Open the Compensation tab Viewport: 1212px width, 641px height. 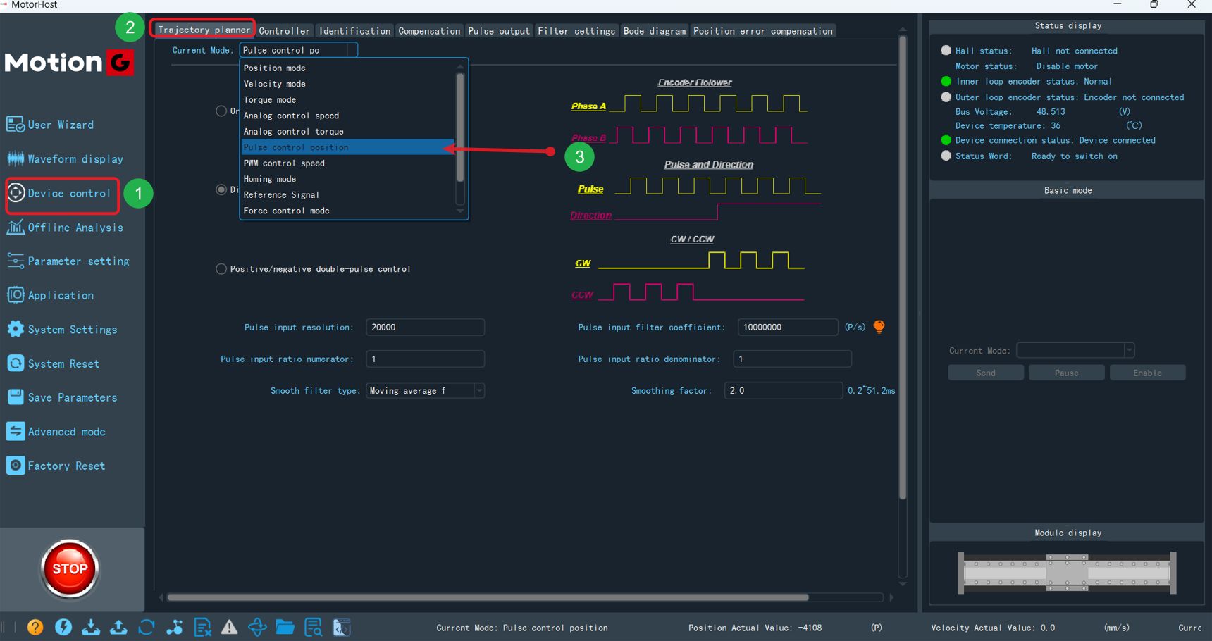[429, 30]
